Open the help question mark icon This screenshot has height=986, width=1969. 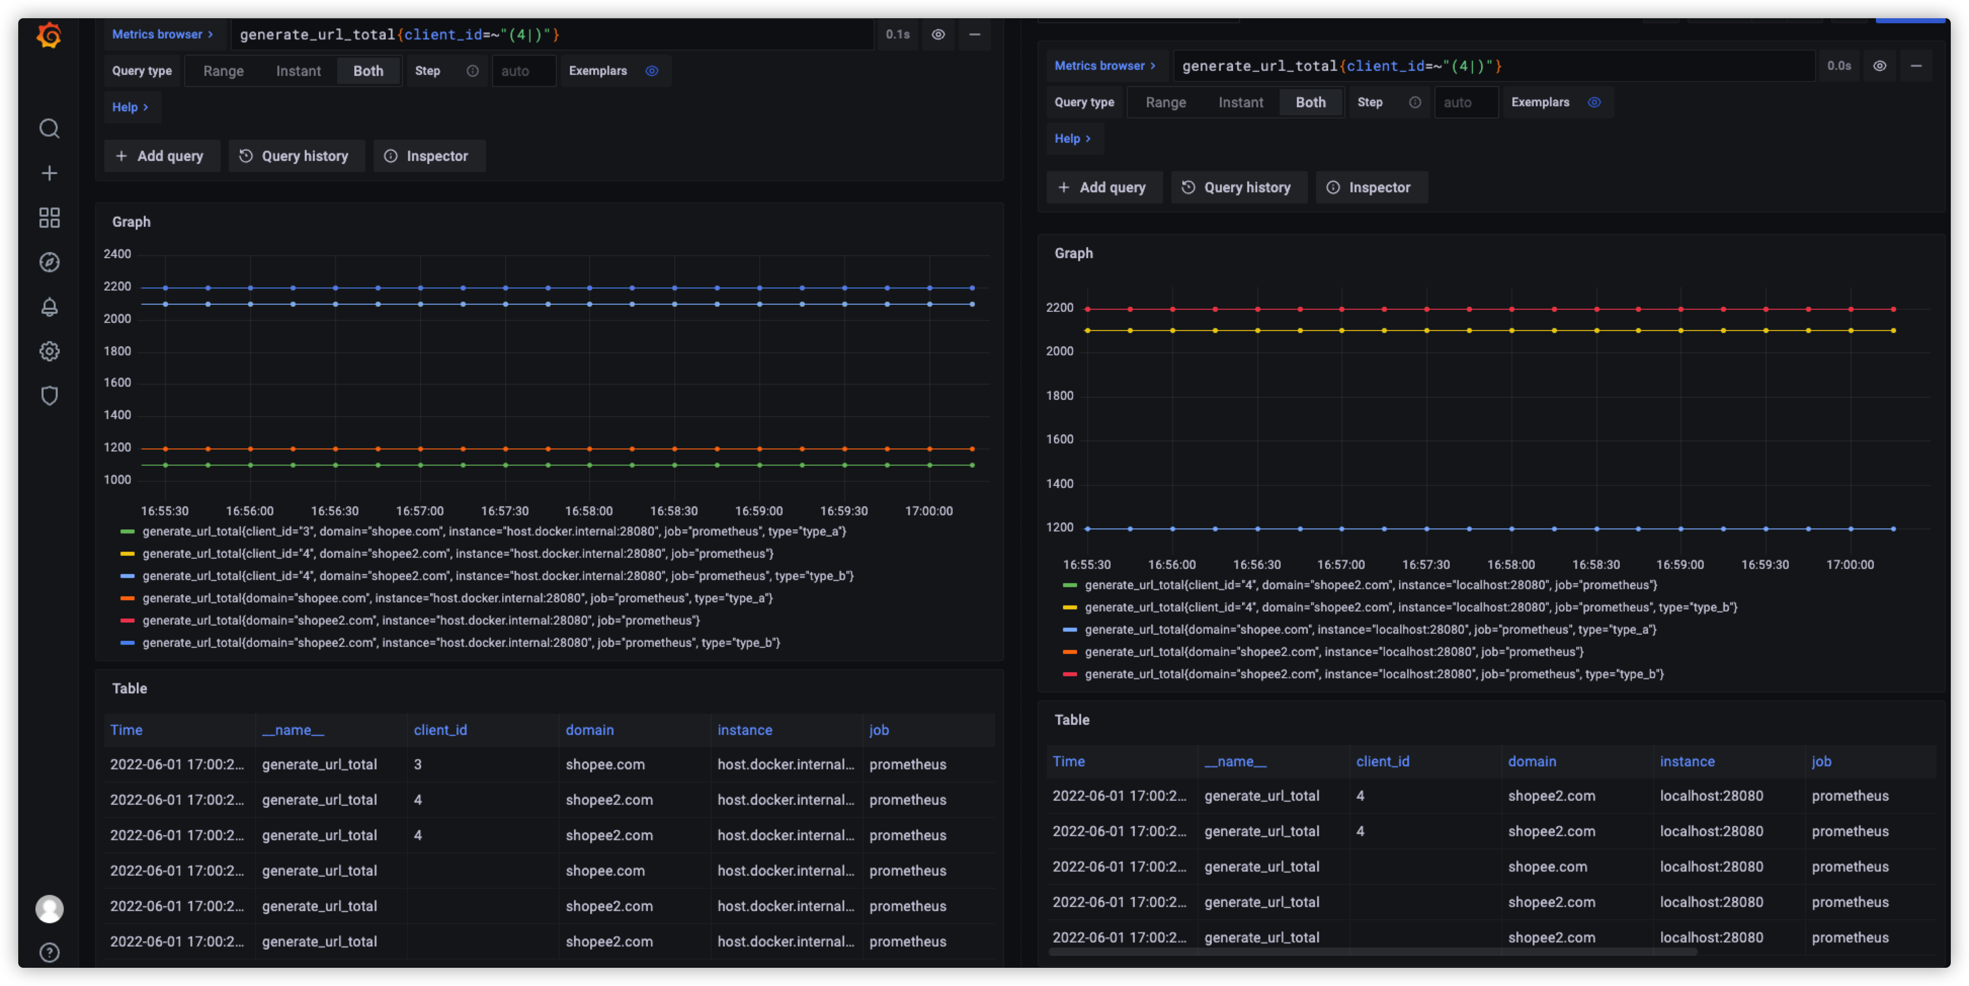point(49,953)
